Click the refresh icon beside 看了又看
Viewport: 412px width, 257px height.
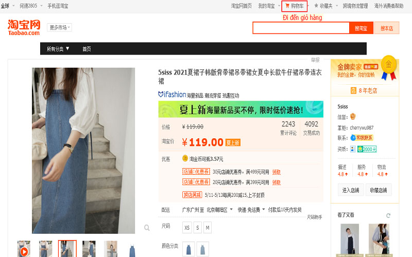coord(389,215)
